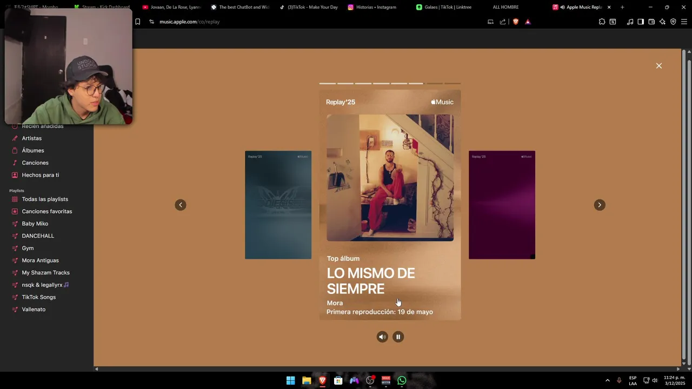
Task: Switch to TikTok Make Your Day tab
Action: point(308,7)
